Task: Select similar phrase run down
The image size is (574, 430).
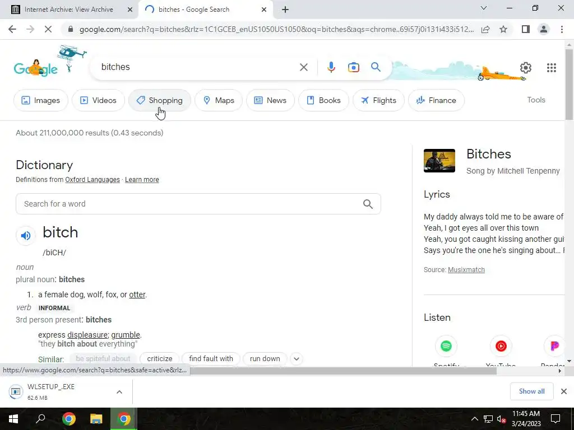Action: (265, 359)
